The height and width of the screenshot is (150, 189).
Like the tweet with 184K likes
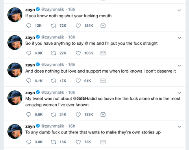pos(78,26)
